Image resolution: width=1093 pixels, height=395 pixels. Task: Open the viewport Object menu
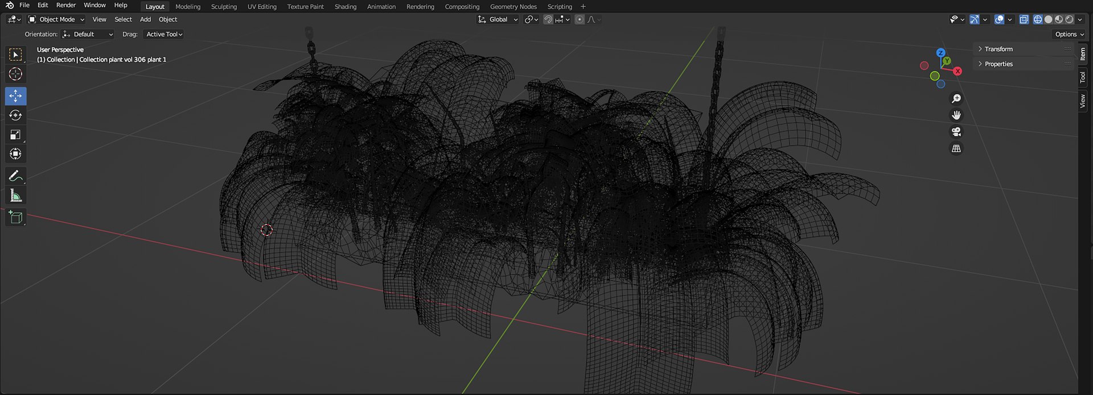168,19
